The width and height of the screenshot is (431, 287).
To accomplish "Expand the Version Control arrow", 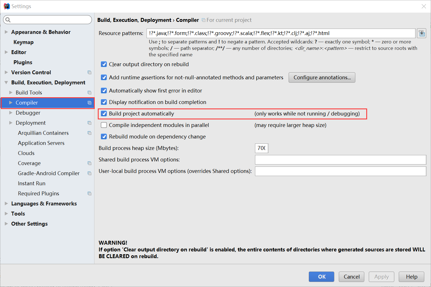I will 6,72.
